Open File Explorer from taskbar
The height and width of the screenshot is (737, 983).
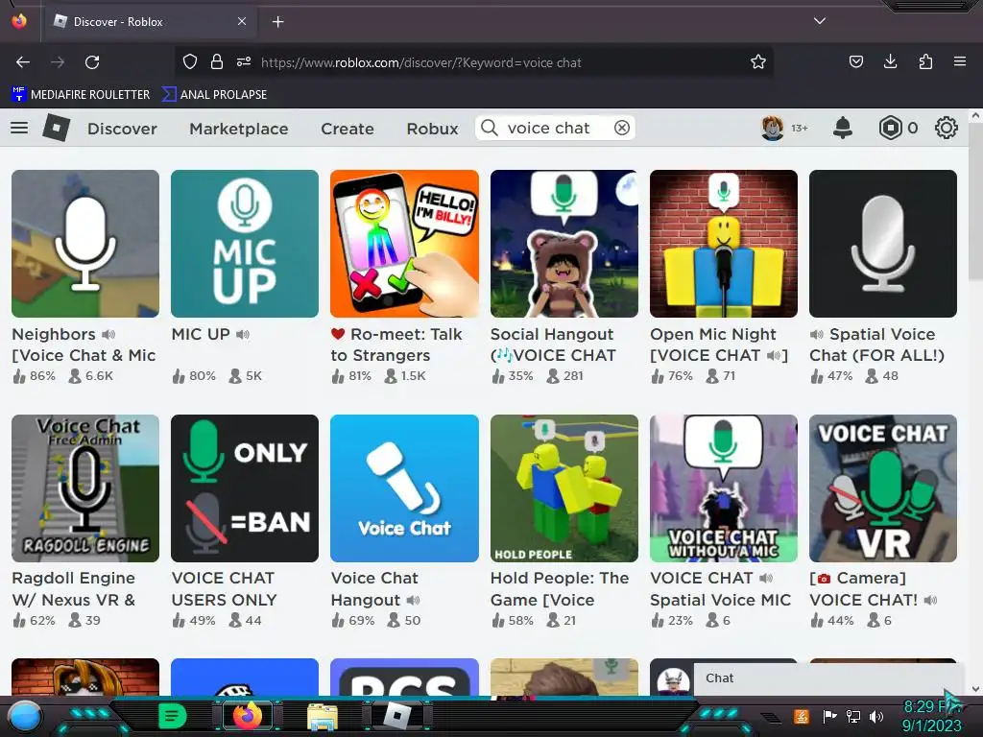[x=323, y=717]
